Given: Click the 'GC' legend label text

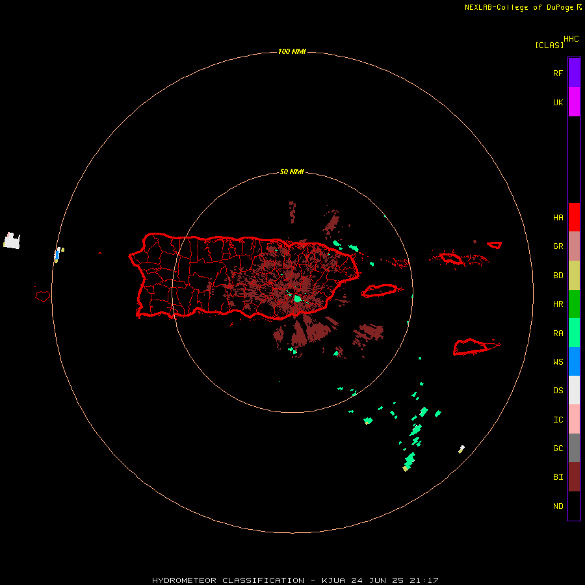Looking at the screenshot, I should pos(558,448).
